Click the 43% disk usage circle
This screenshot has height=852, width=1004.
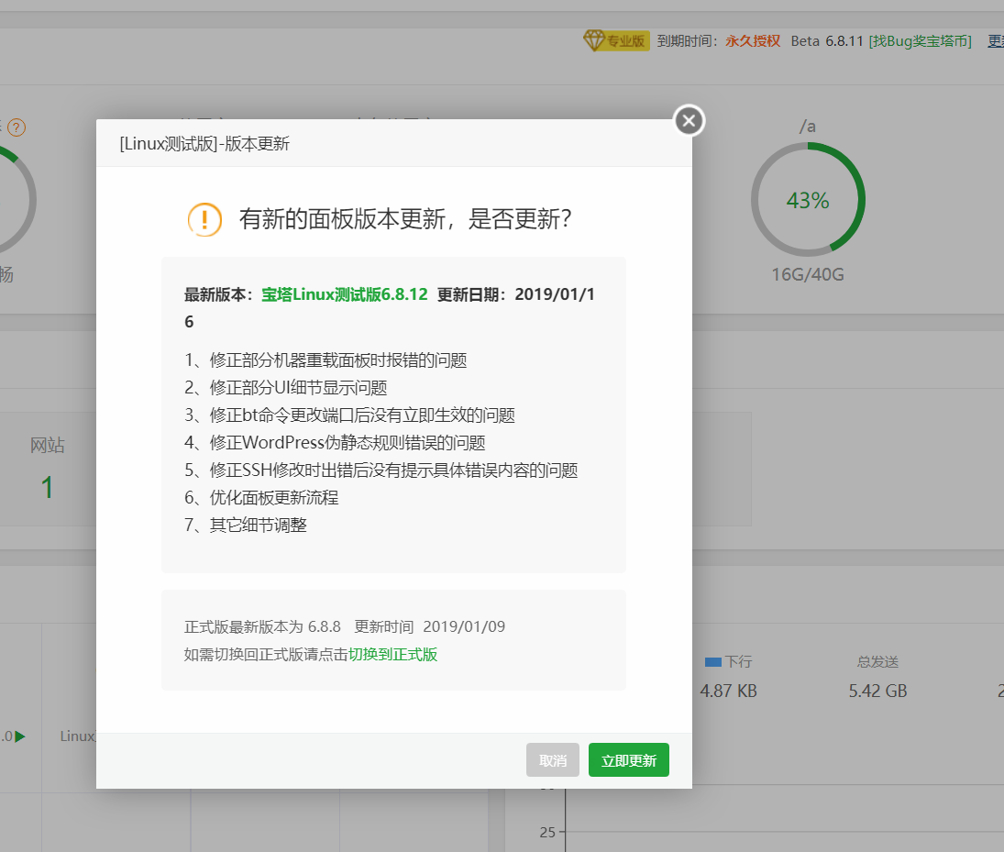tap(808, 200)
